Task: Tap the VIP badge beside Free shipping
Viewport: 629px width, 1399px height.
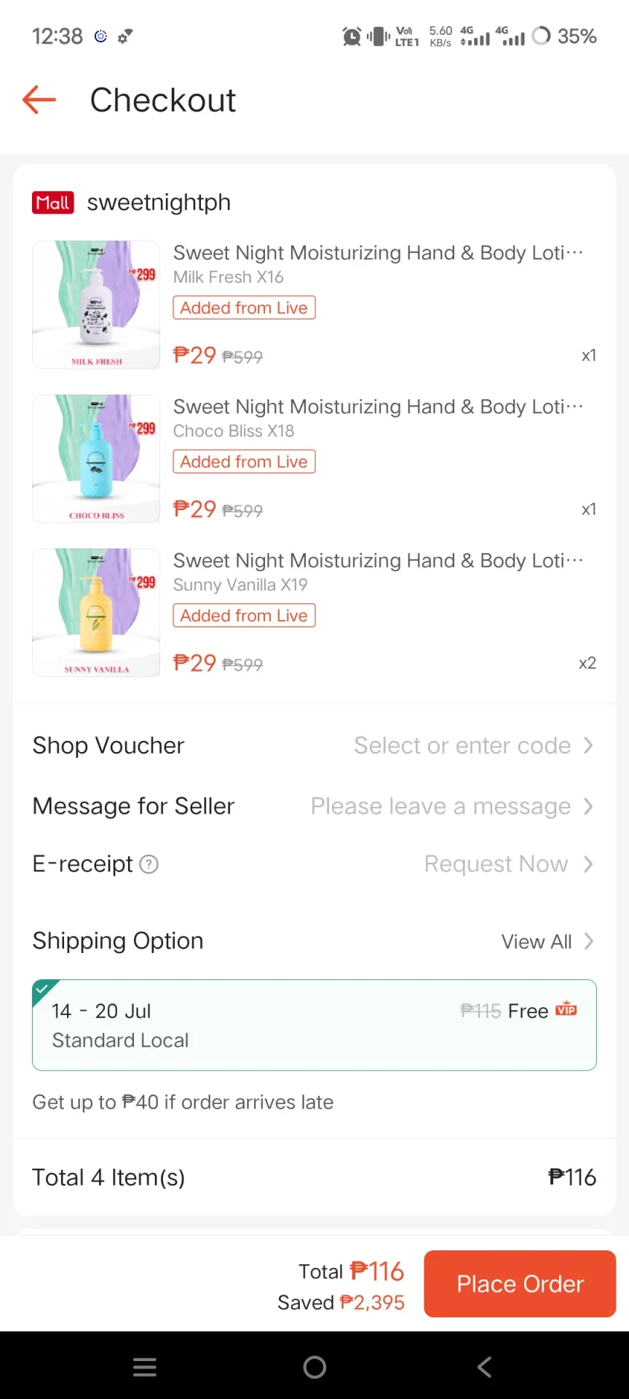Action: (x=566, y=1010)
